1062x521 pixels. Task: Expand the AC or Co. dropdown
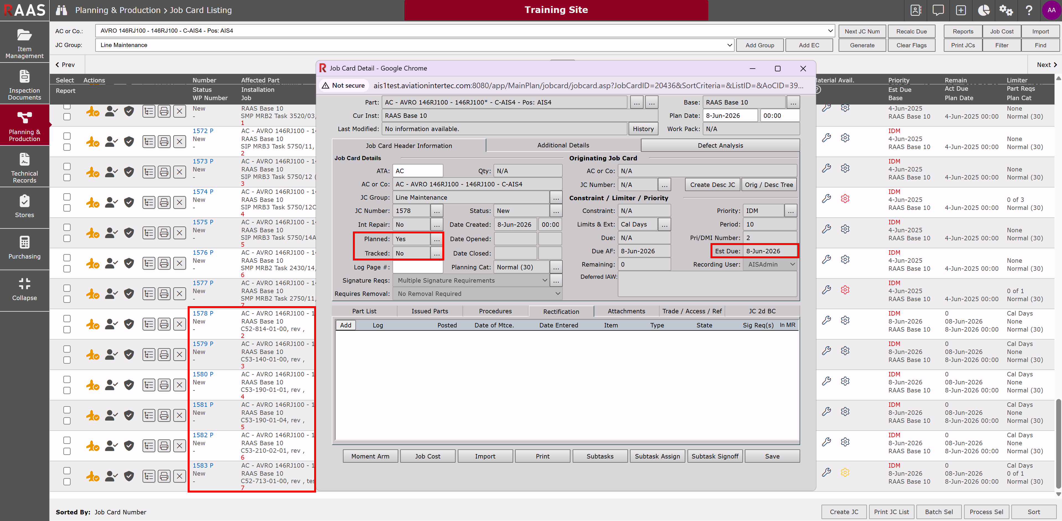(x=465, y=31)
